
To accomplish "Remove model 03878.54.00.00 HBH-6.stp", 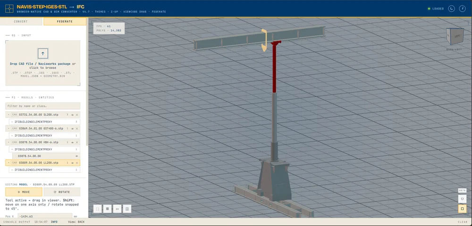I will point(77,142).
